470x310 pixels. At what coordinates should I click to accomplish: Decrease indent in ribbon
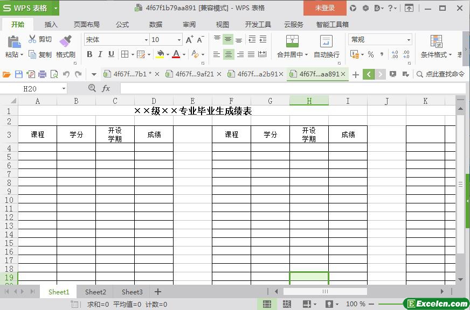(252, 39)
